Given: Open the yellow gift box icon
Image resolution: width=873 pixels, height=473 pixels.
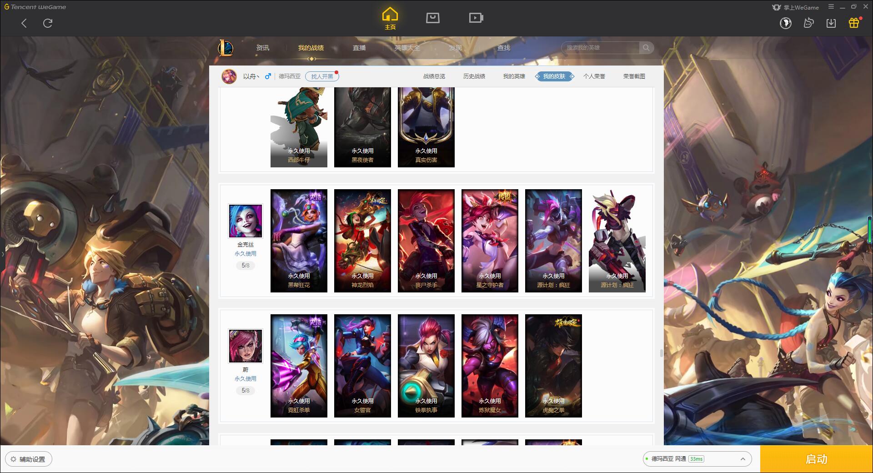Looking at the screenshot, I should 854,23.
